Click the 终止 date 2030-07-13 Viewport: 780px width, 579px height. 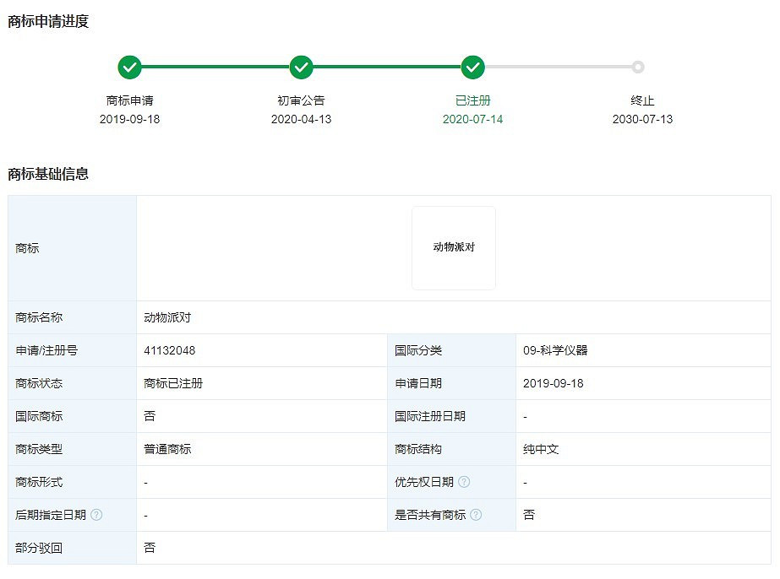[x=643, y=119]
